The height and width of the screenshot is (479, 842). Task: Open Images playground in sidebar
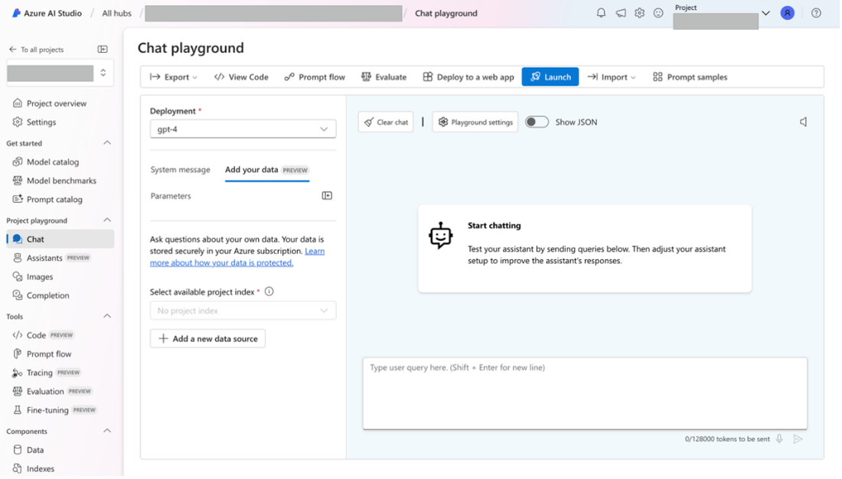[x=40, y=276]
